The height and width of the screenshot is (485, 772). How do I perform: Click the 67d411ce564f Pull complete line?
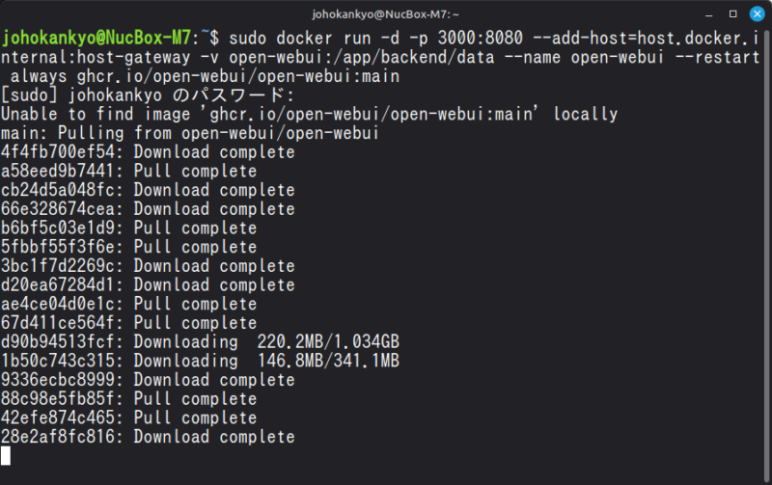pyautogui.click(x=129, y=323)
